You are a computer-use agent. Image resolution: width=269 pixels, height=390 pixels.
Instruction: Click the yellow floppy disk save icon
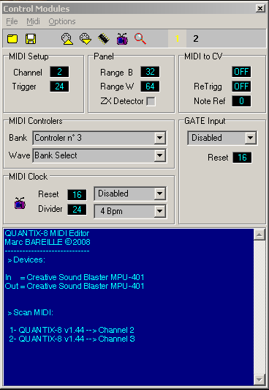31,39
